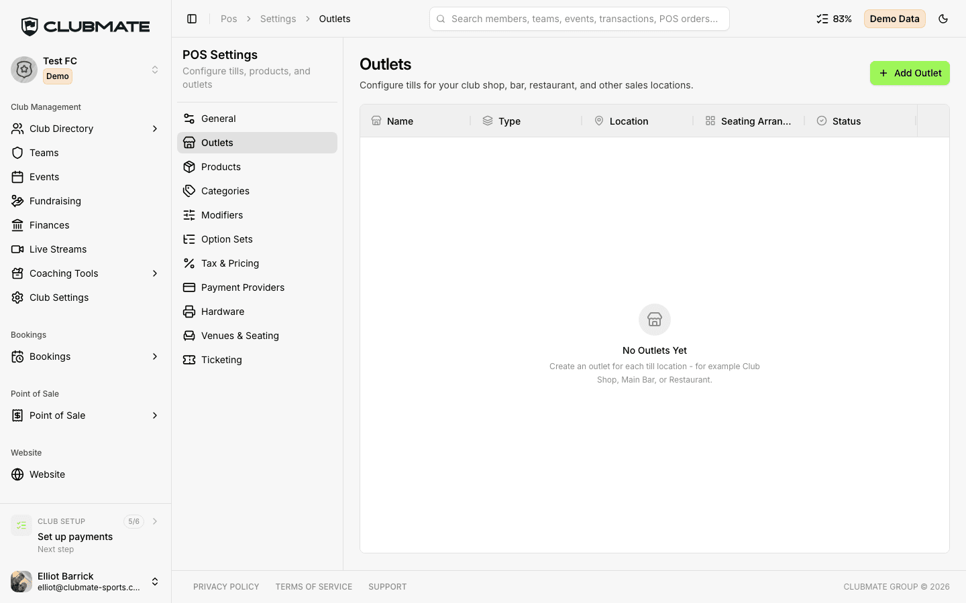Open the Categories tag icon
The width and height of the screenshot is (966, 603).
pos(189,191)
